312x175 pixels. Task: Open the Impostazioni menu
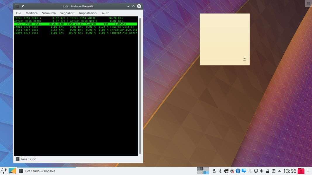(88, 13)
